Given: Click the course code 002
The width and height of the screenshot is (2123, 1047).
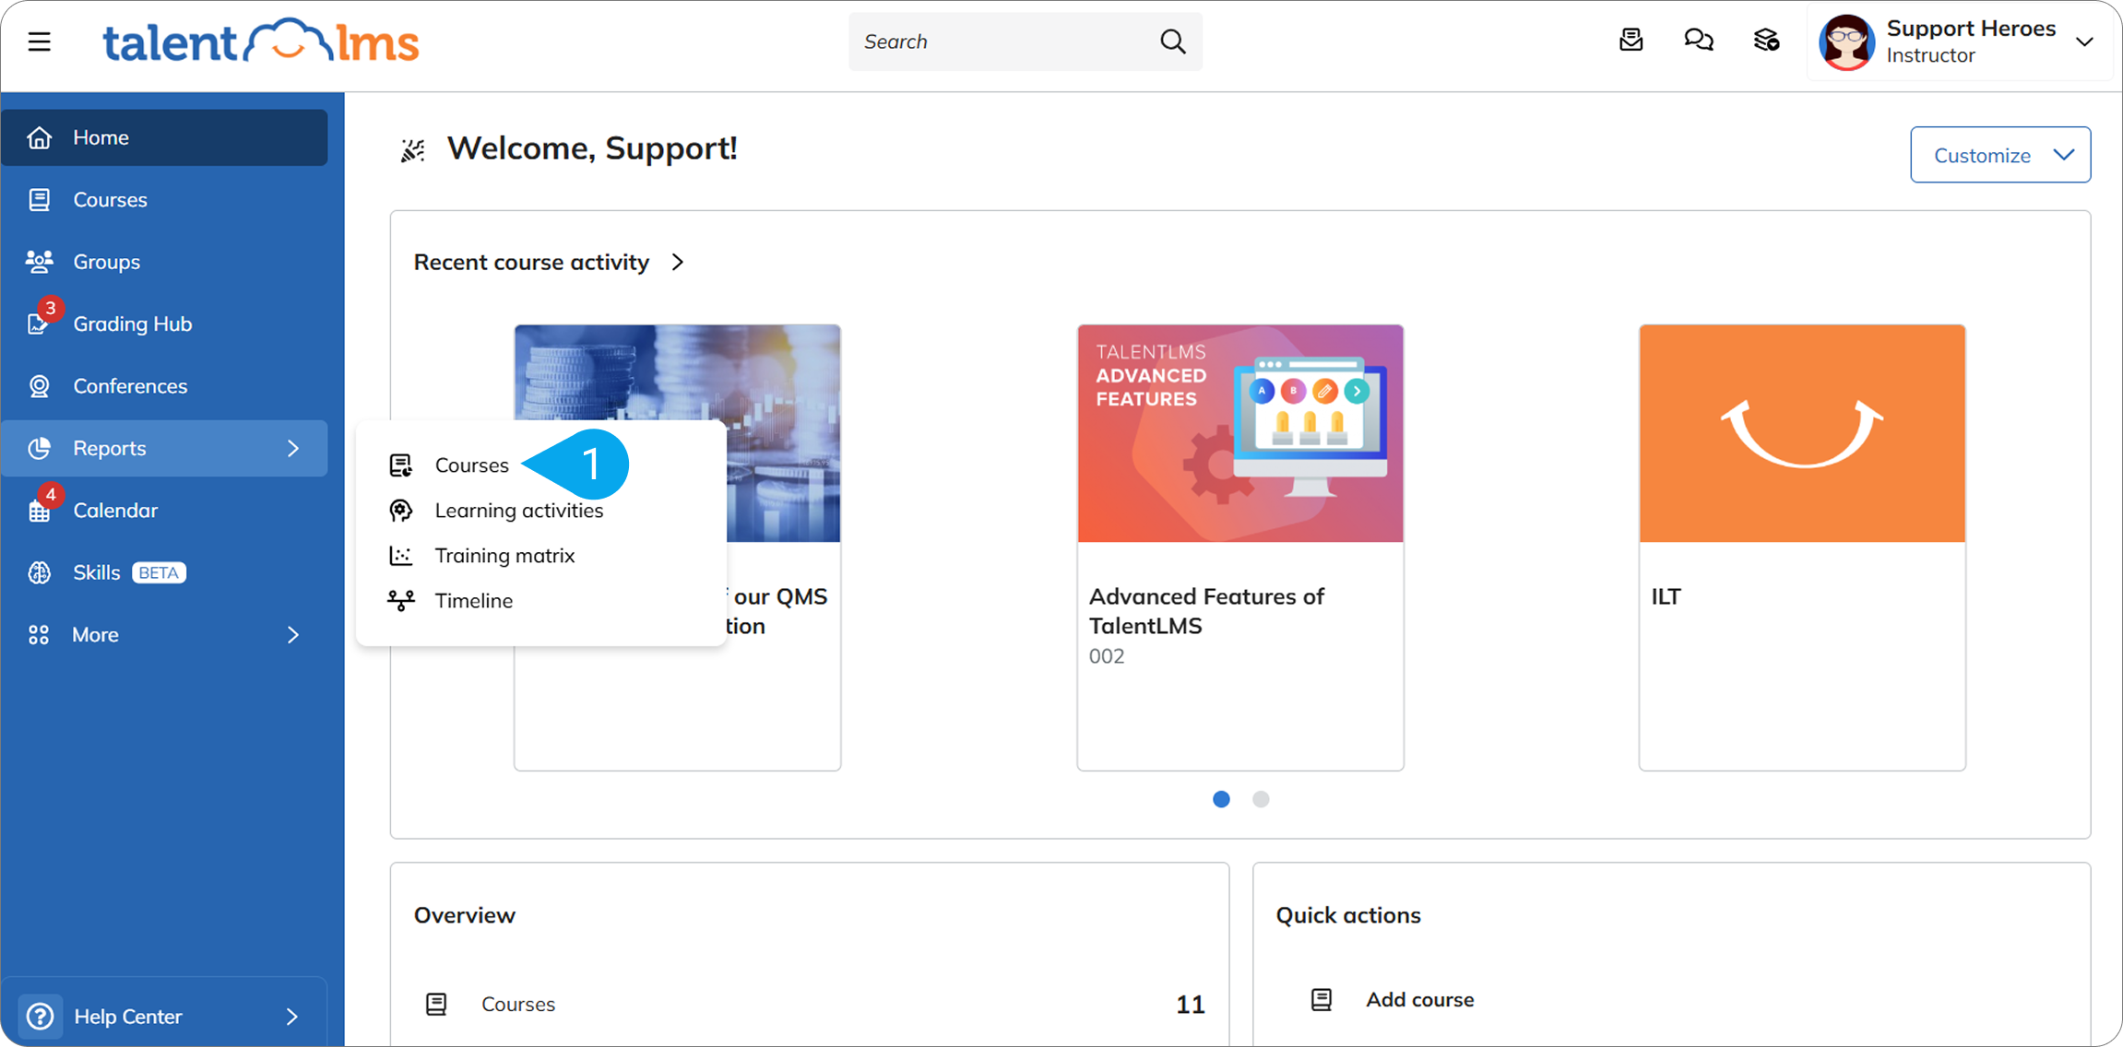Looking at the screenshot, I should click(1107, 656).
